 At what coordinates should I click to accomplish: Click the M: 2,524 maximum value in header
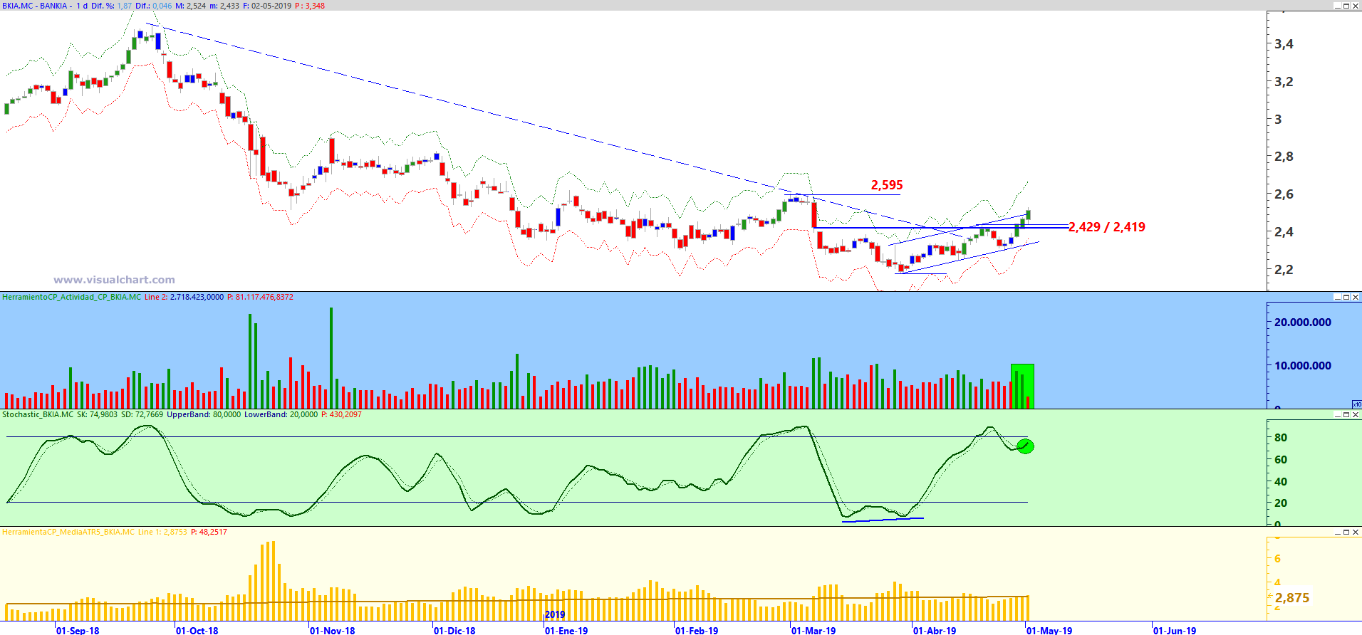click(x=190, y=6)
